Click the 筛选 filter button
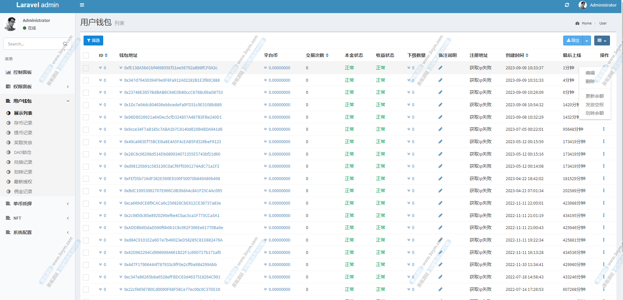This screenshot has height=300, width=623. (93, 41)
